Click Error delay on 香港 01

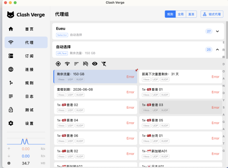215,92
